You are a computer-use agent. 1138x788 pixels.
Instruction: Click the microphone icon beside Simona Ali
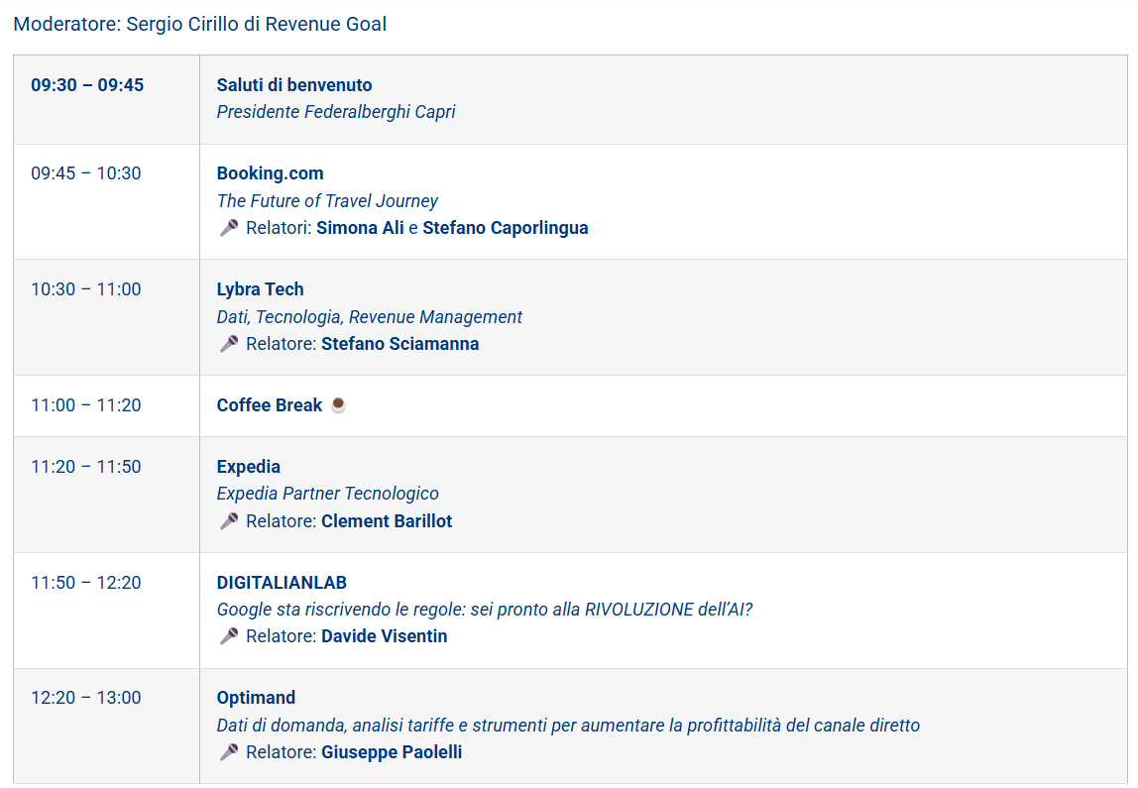tap(229, 228)
